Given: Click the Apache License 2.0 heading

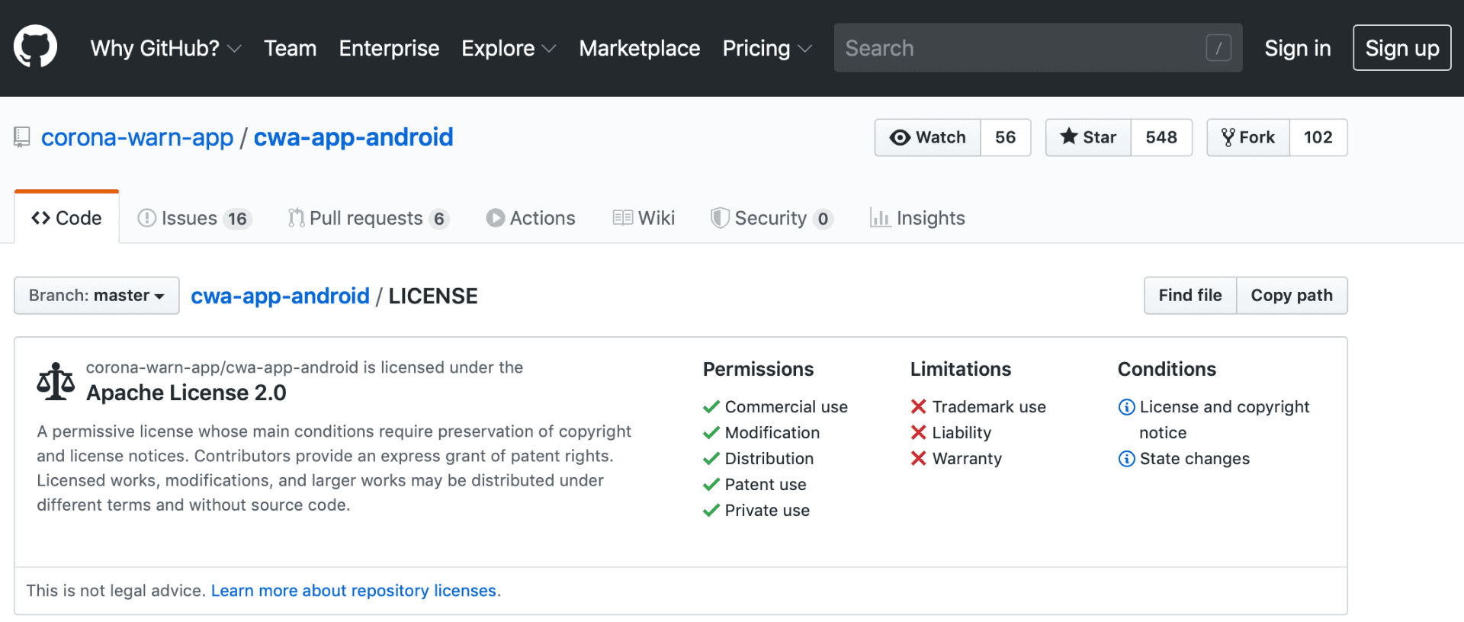Looking at the screenshot, I should coord(186,393).
